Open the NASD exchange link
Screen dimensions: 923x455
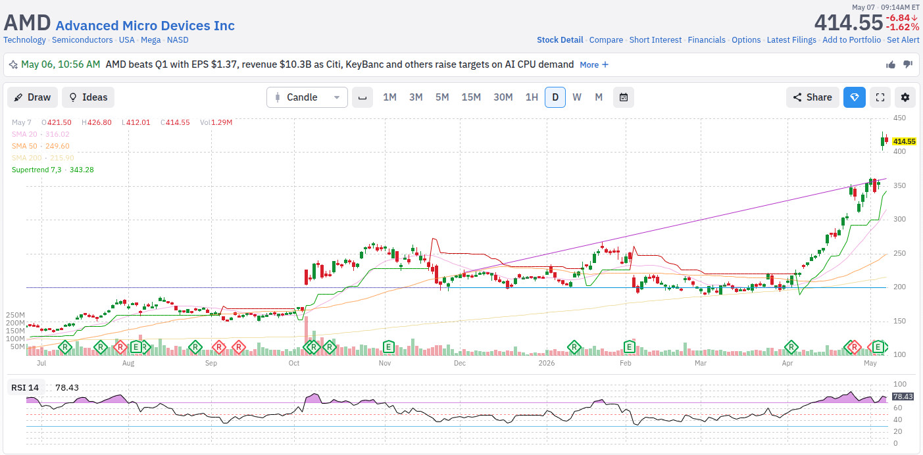(x=178, y=40)
